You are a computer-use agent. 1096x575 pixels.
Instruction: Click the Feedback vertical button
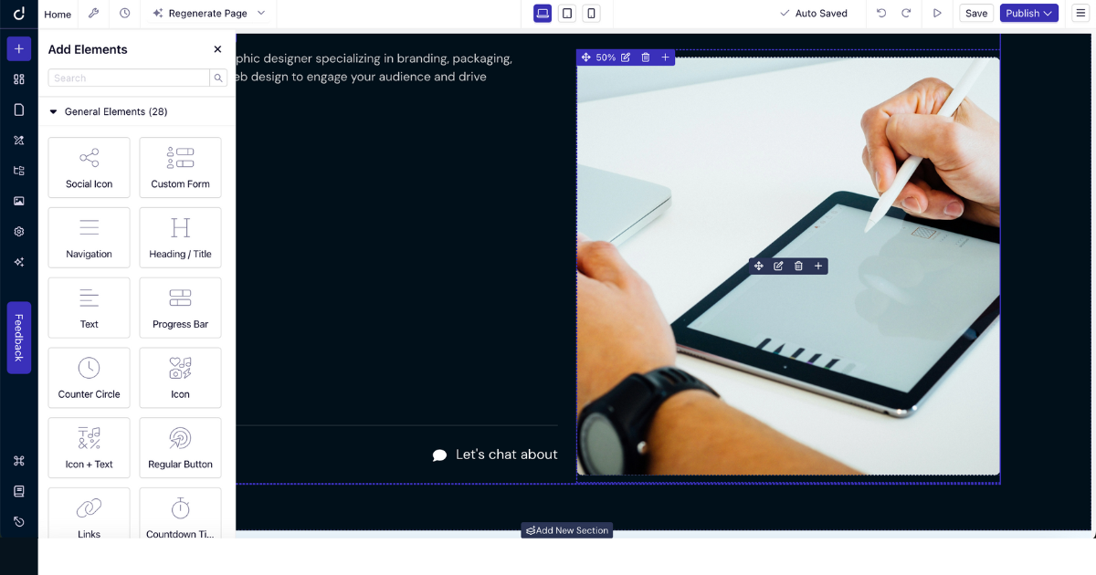coord(19,338)
